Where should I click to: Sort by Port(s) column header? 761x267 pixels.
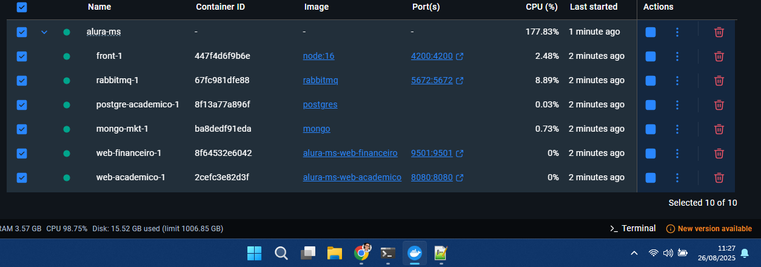tap(426, 7)
